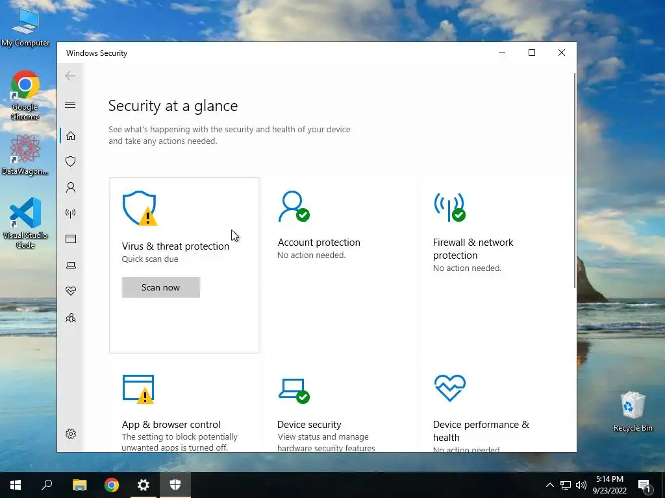Click the Firewall & network tile icon
The width and height of the screenshot is (665, 498).
pyautogui.click(x=449, y=207)
